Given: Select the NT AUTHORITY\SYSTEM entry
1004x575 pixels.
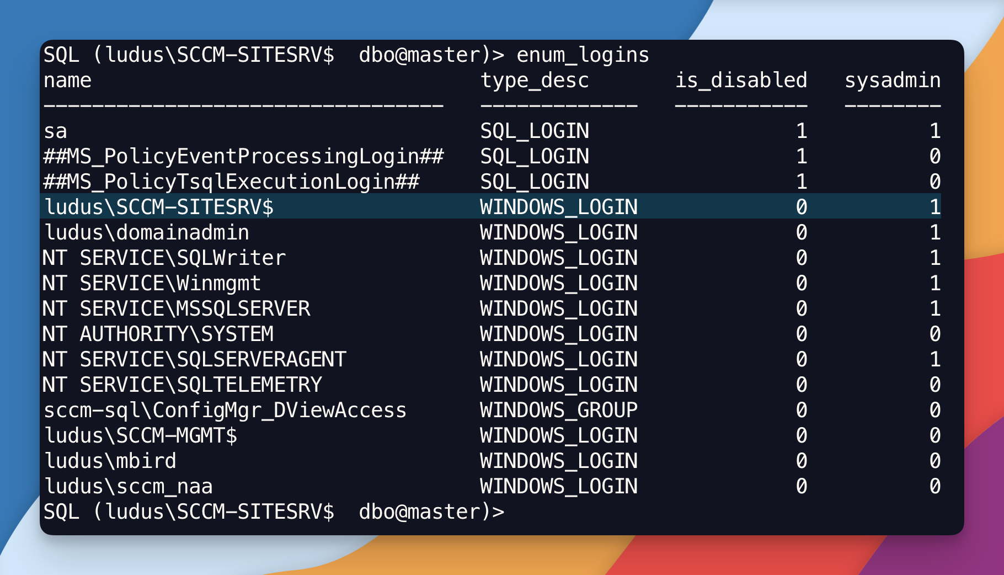Looking at the screenshot, I should [158, 334].
